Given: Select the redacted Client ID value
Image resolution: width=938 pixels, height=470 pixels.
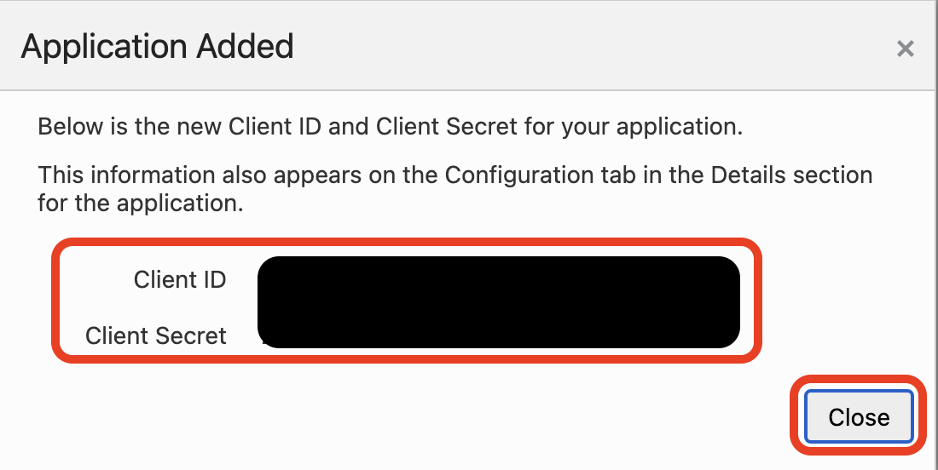Looking at the screenshot, I should [498, 279].
